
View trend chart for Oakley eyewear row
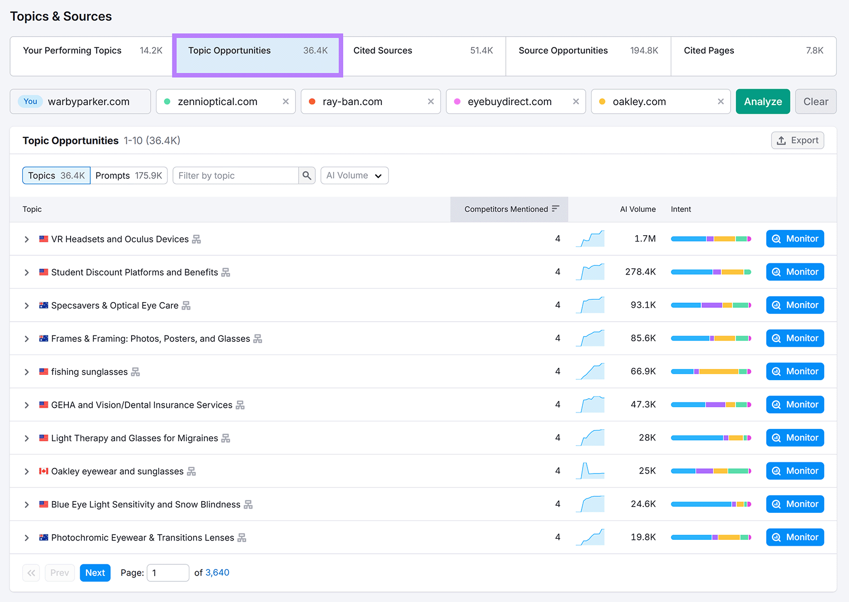[590, 471]
